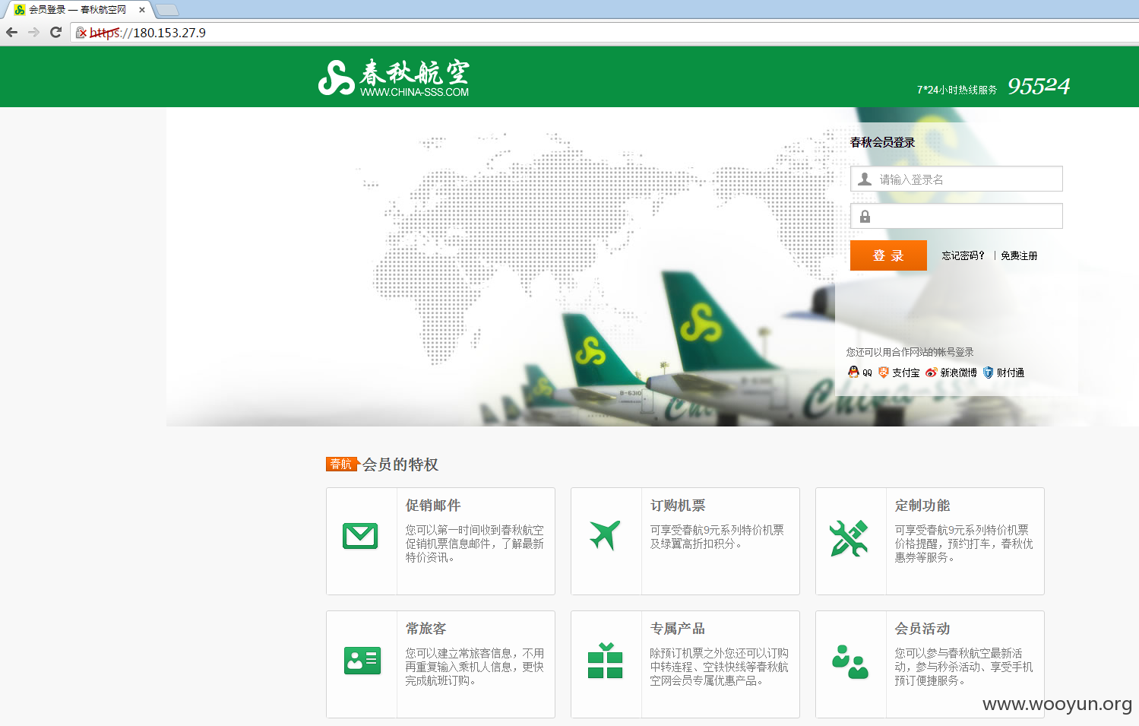The image size is (1139, 726).
Task: Click the 促销邮件 heading
Action: (433, 506)
